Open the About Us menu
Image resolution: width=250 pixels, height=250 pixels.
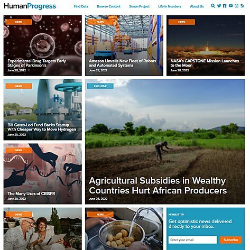click(197, 6)
